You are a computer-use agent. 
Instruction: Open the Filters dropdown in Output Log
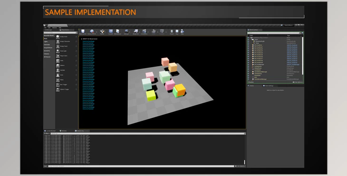[47, 134]
